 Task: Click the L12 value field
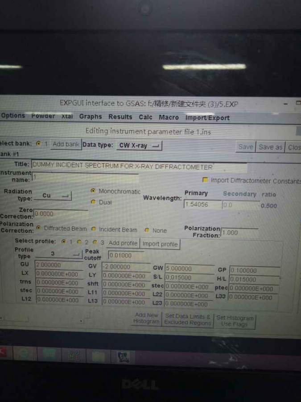pos(60,300)
